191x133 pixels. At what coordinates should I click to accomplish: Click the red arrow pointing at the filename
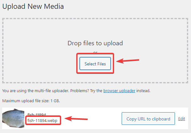click(76, 119)
